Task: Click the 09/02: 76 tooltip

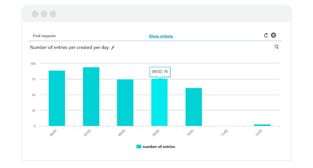Action: [x=160, y=72]
